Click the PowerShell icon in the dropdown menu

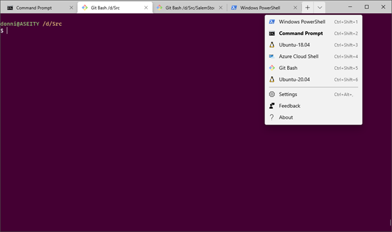pyautogui.click(x=272, y=22)
